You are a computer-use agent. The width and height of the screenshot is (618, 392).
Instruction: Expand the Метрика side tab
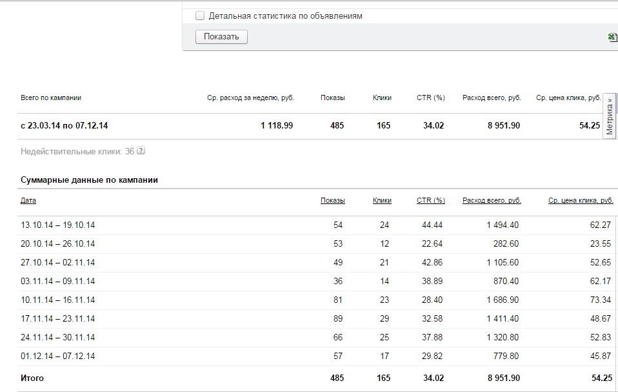[x=610, y=117]
